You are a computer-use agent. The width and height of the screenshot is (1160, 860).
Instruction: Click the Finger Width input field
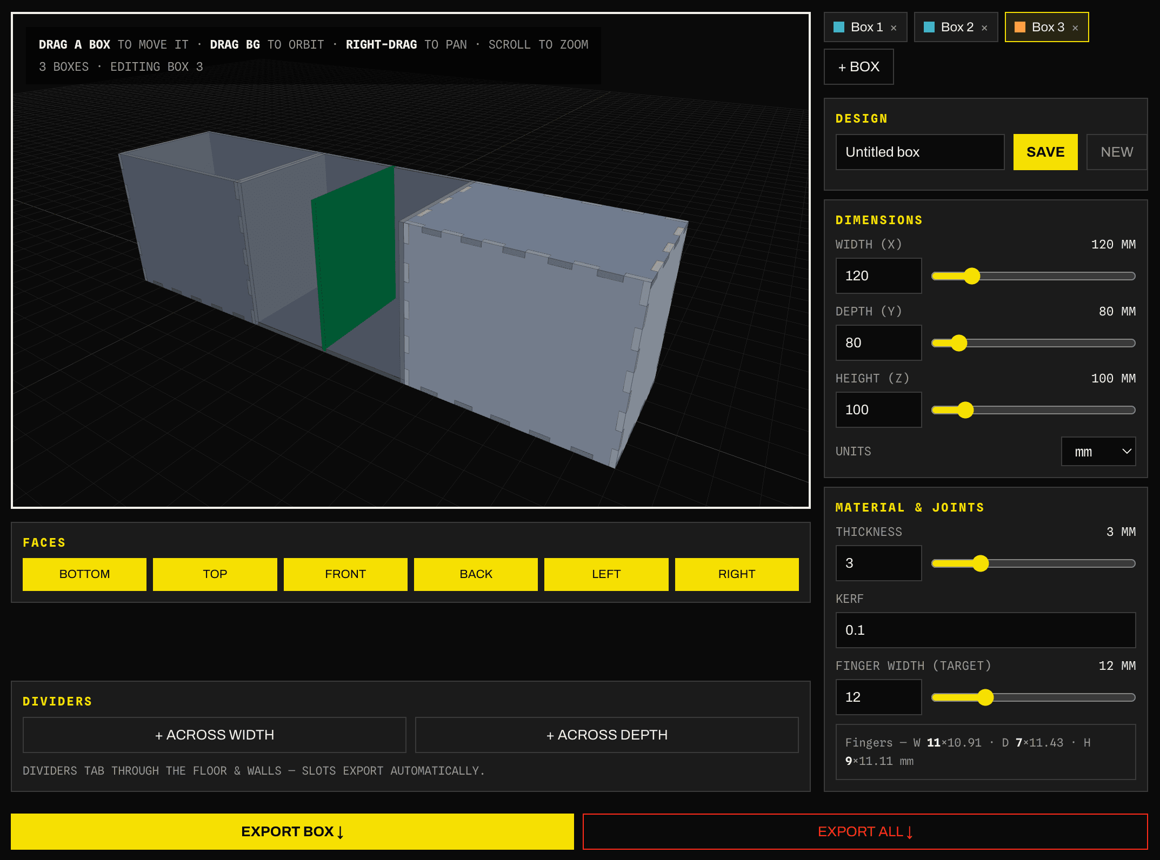878,697
